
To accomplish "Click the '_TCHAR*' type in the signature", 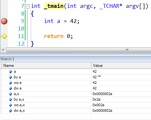I will (111, 6).
